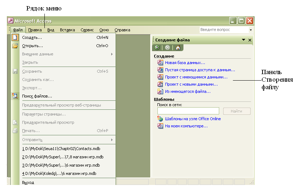
Task: Click the icon next to Пустая страница доступа к данным
Action: [x=160, y=70]
